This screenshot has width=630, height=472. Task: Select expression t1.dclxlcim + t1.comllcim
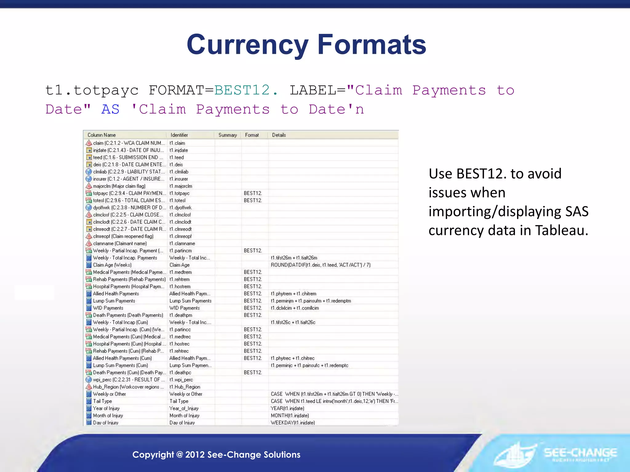pyautogui.click(x=295, y=308)
